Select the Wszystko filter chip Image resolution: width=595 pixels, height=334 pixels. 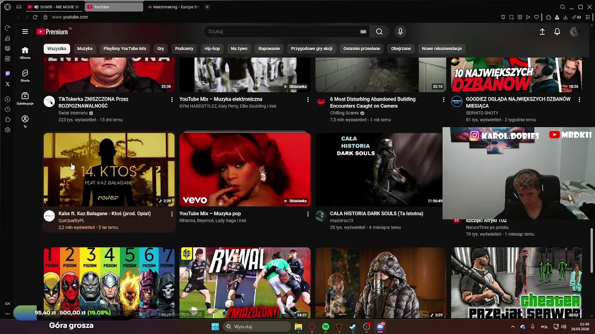57,49
